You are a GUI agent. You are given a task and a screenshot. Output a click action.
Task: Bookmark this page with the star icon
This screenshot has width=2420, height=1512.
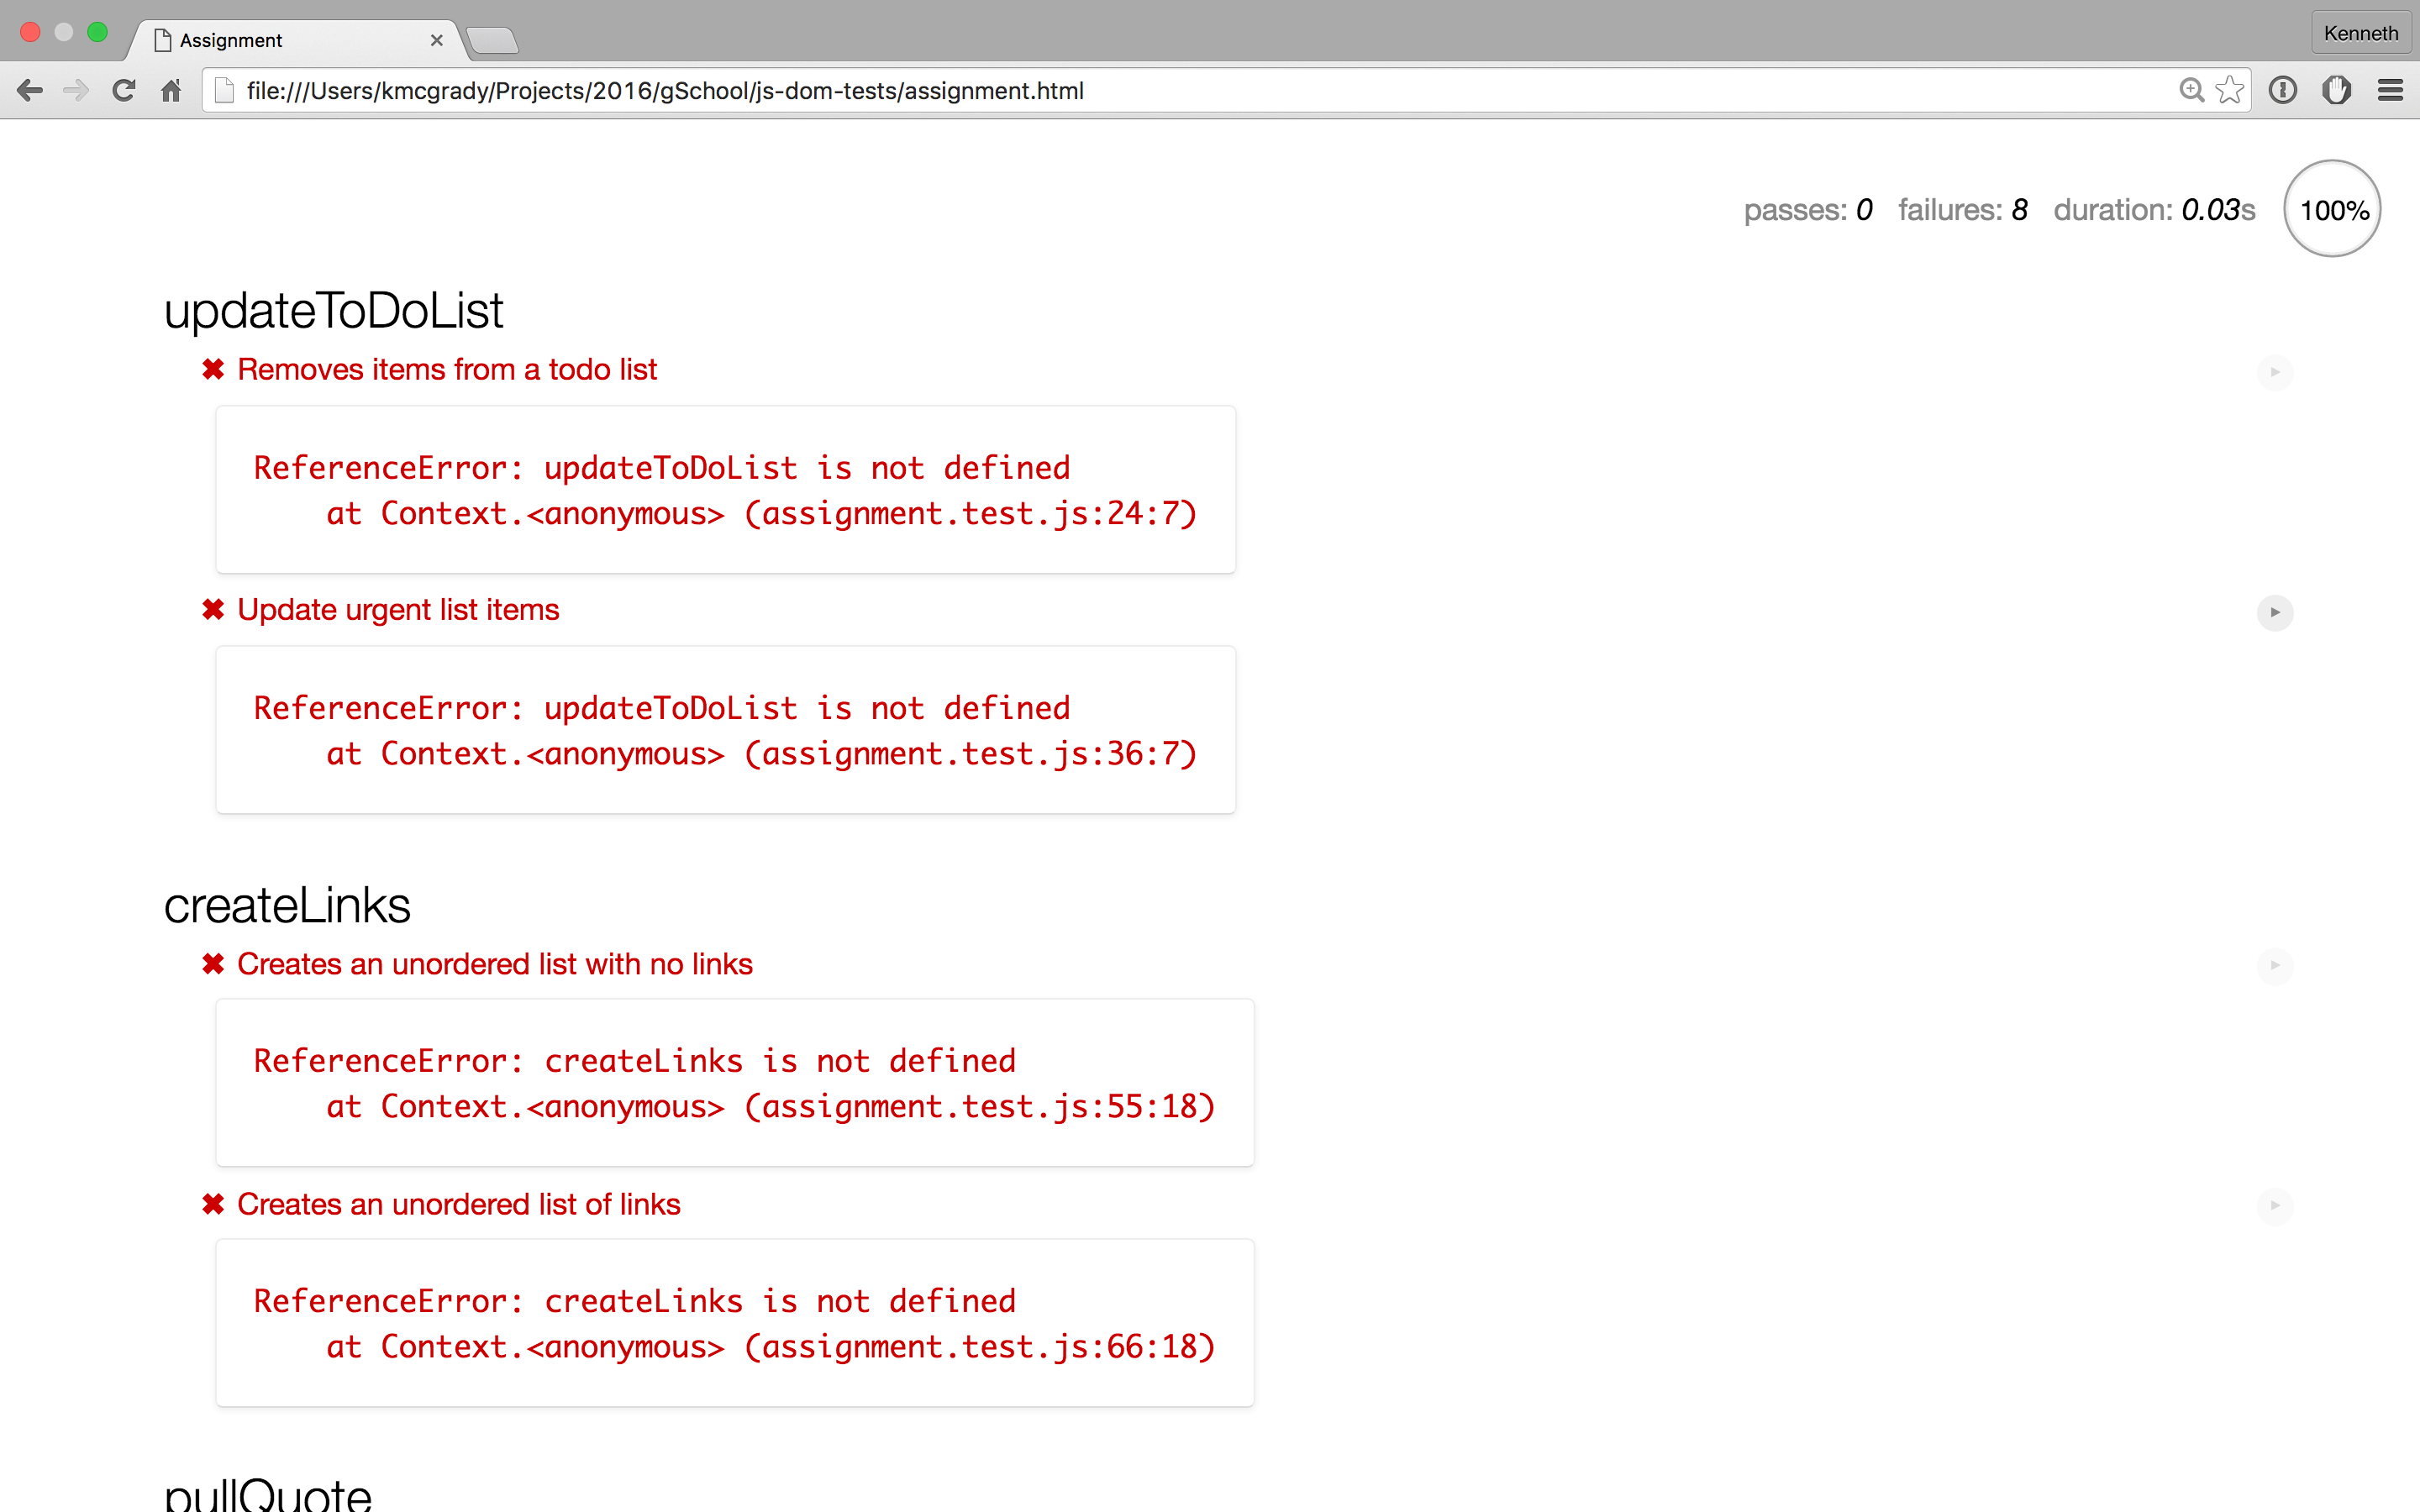click(2229, 91)
